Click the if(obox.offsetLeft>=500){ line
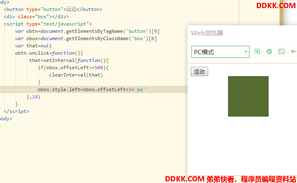Viewport: 297px width, 183px height. [73, 68]
